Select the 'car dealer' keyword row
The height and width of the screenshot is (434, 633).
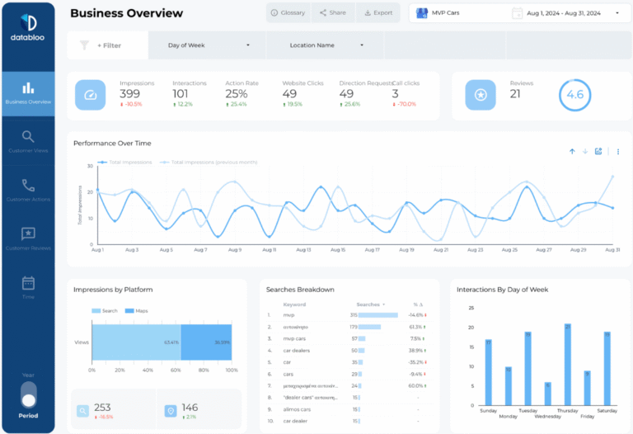tap(349, 421)
